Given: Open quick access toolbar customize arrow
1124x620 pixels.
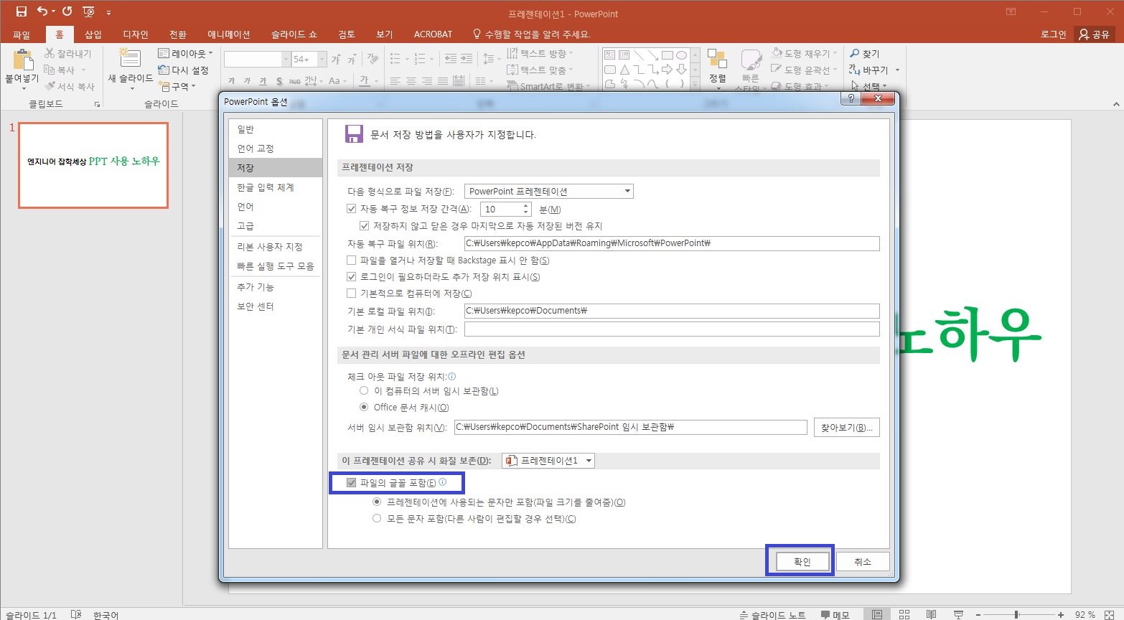Looking at the screenshot, I should [x=108, y=12].
